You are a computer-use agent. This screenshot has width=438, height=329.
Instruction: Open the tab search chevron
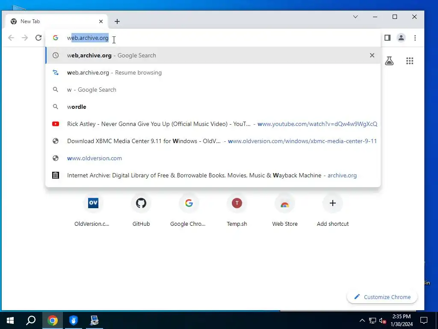[x=355, y=17]
